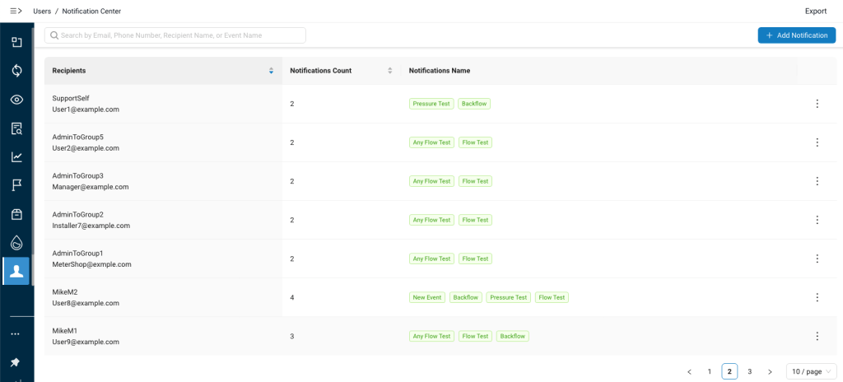Screen dimensions: 843x382
Task: Go to next page with arrow
Action: 770,371
